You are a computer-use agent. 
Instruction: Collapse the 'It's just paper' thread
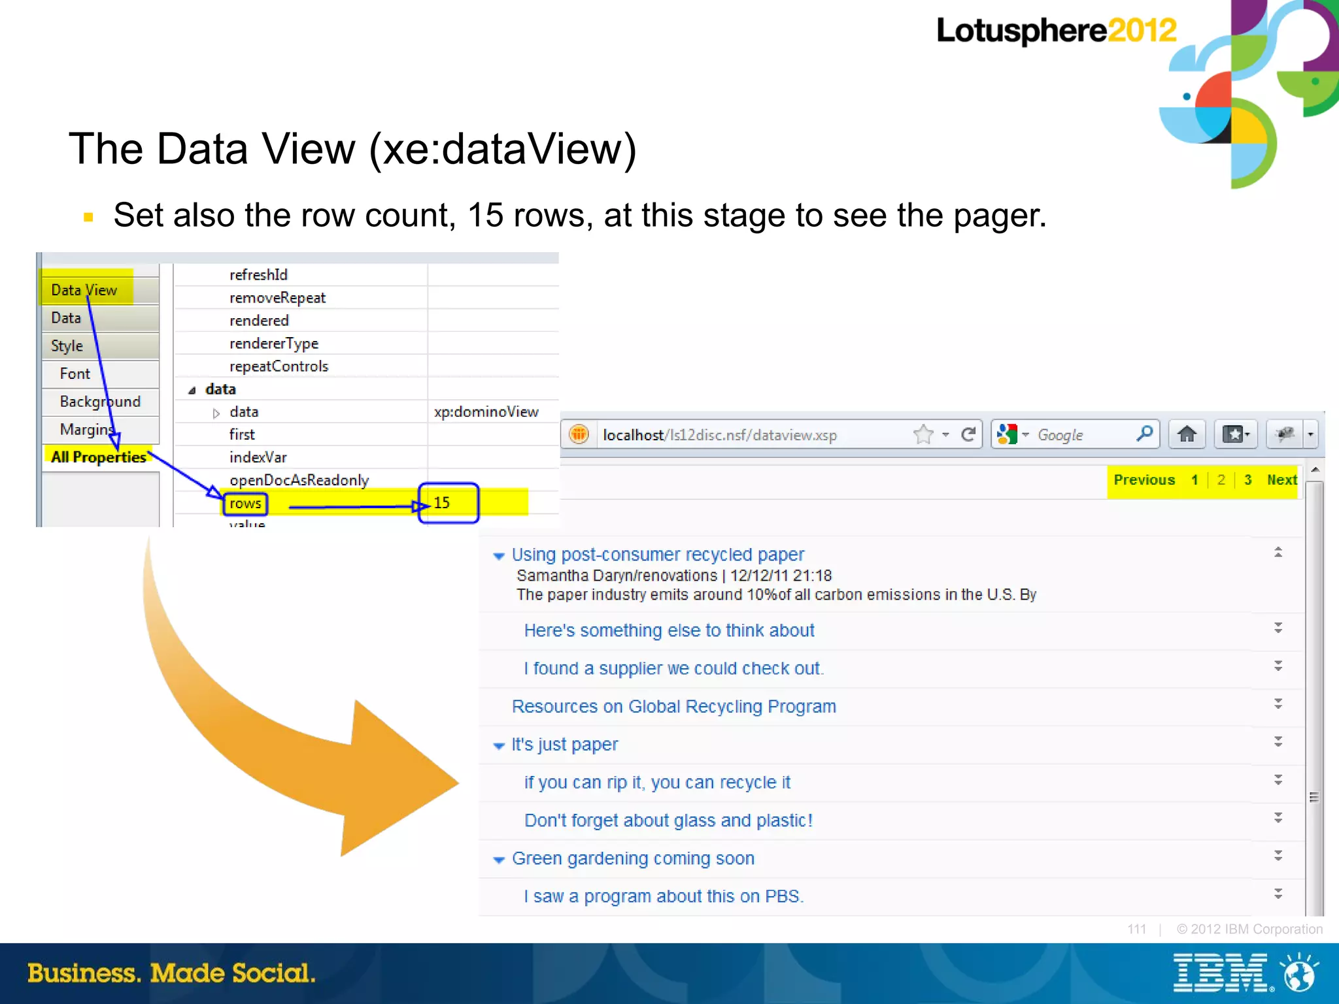(x=499, y=746)
